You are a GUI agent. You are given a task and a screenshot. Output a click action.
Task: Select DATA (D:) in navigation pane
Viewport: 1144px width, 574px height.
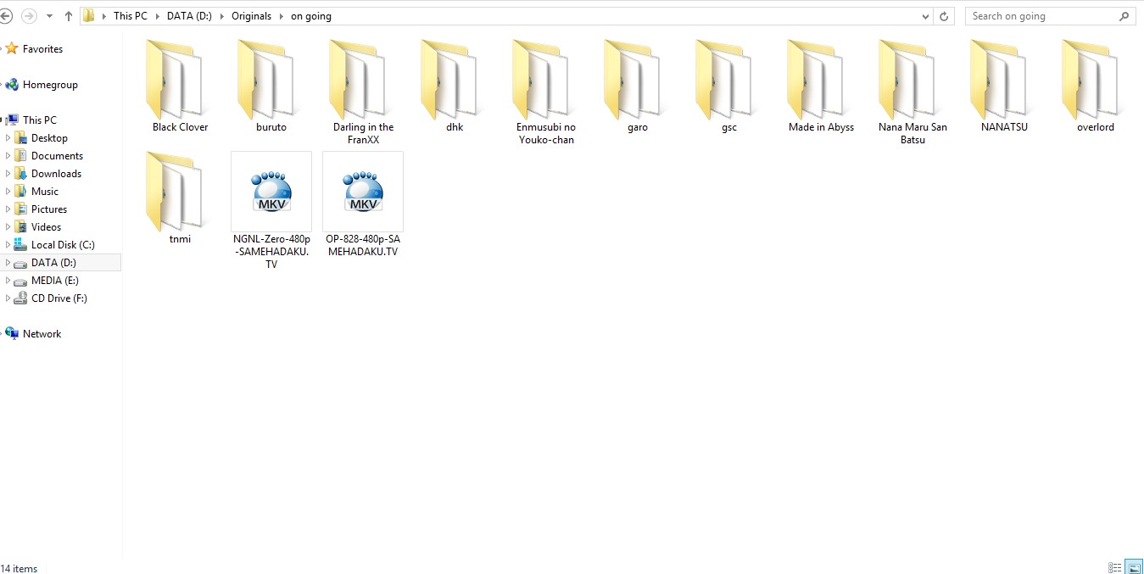point(53,262)
